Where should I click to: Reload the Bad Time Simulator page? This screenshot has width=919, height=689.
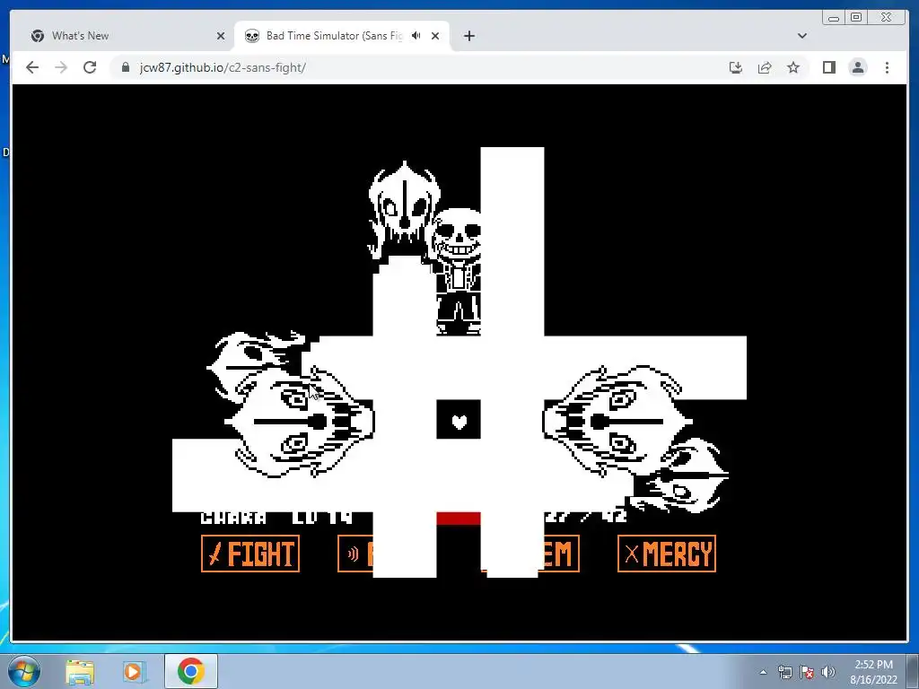90,67
